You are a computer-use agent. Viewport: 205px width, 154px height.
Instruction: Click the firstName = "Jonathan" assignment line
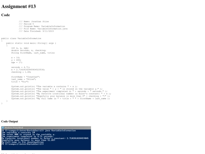25,77
